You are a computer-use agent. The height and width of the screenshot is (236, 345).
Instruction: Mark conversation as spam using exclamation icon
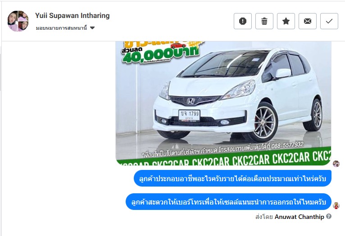click(243, 21)
